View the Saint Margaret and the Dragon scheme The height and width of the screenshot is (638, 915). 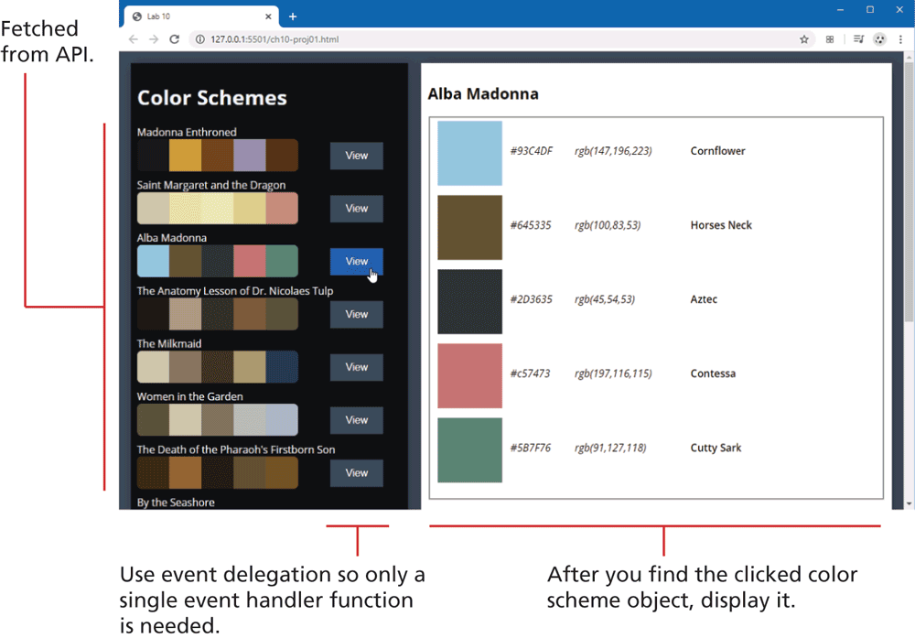click(x=356, y=209)
